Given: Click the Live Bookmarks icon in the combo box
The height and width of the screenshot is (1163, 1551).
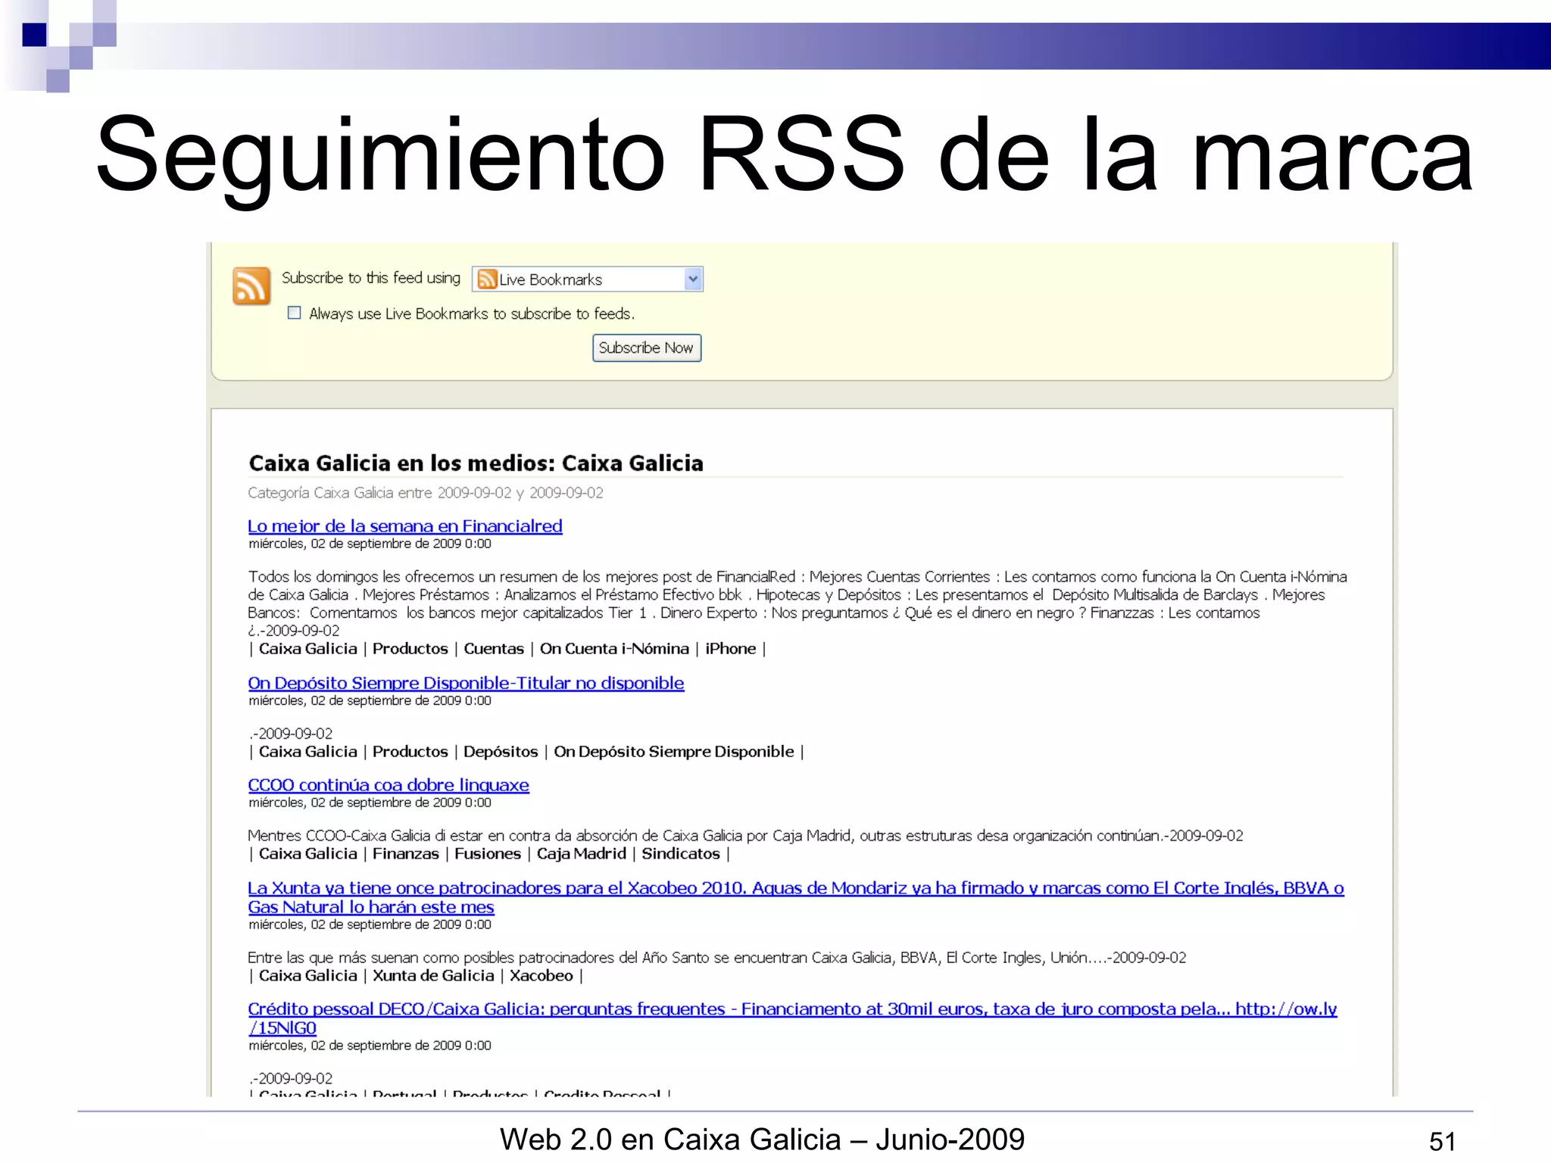Looking at the screenshot, I should click(487, 279).
